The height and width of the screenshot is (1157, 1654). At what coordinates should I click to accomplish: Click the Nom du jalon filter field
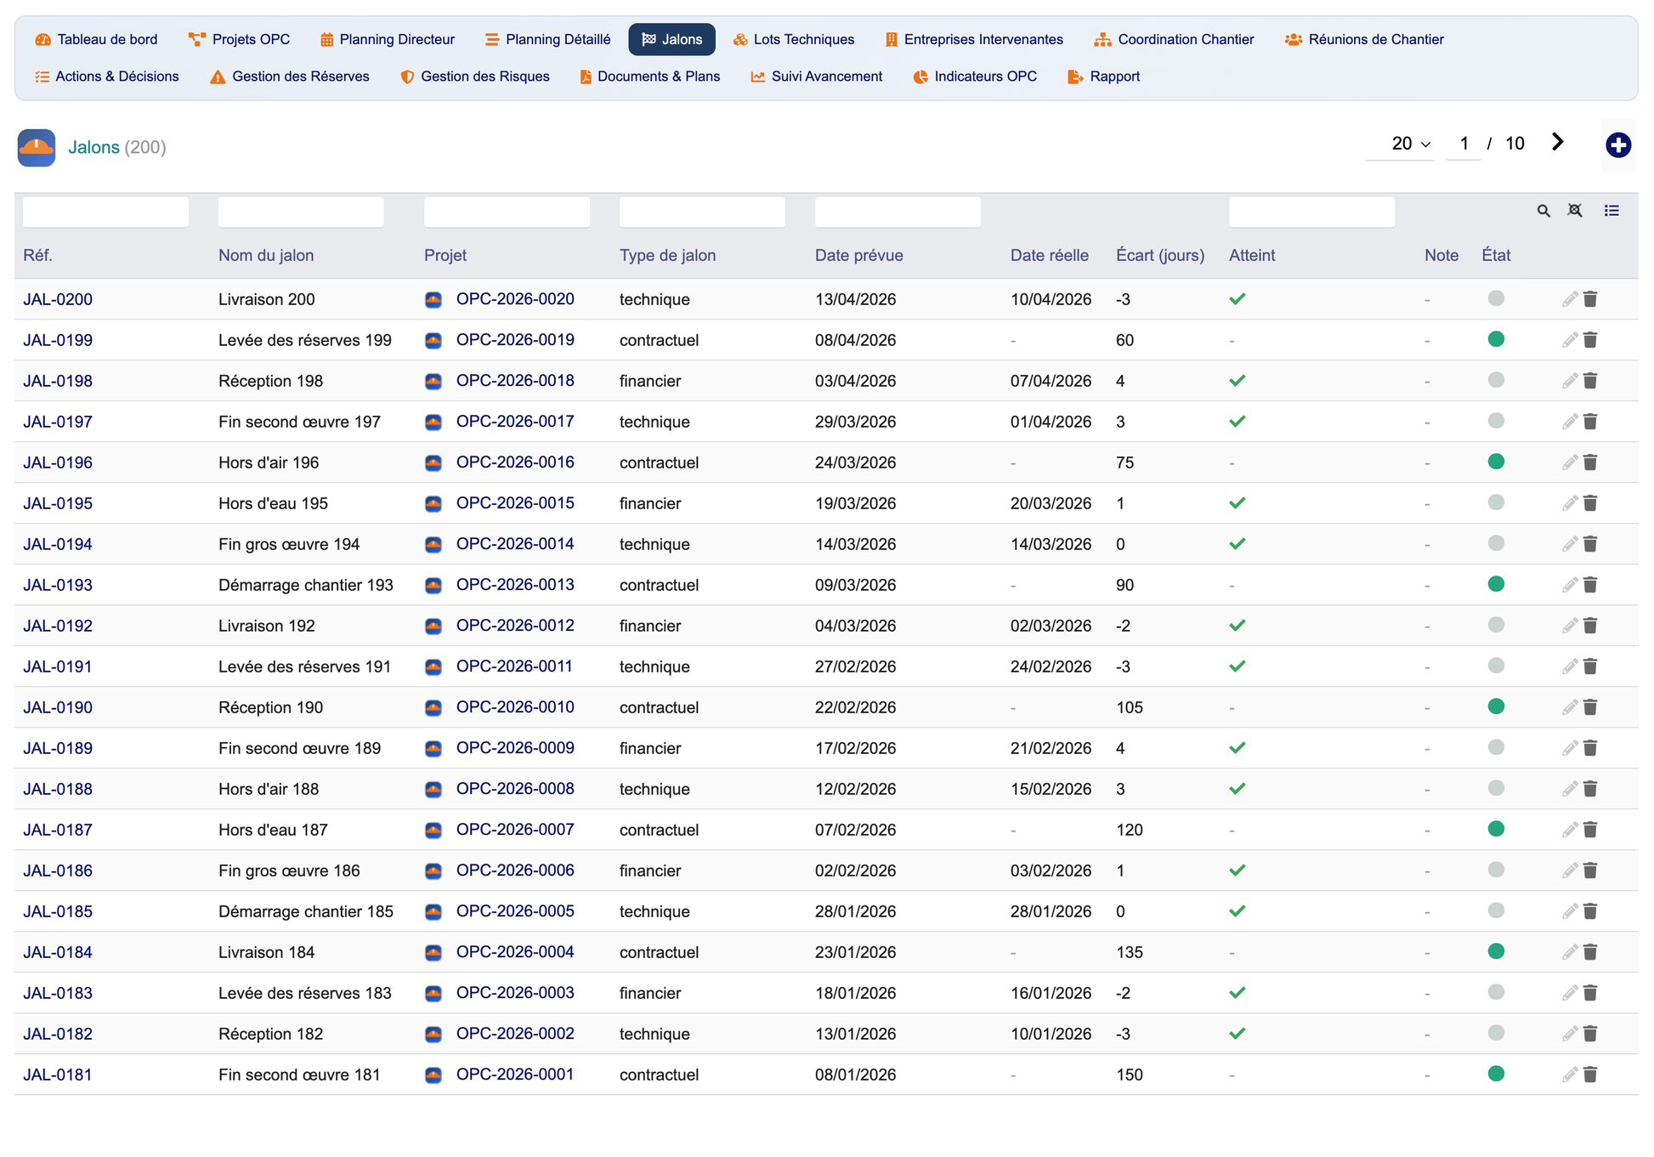click(x=301, y=212)
